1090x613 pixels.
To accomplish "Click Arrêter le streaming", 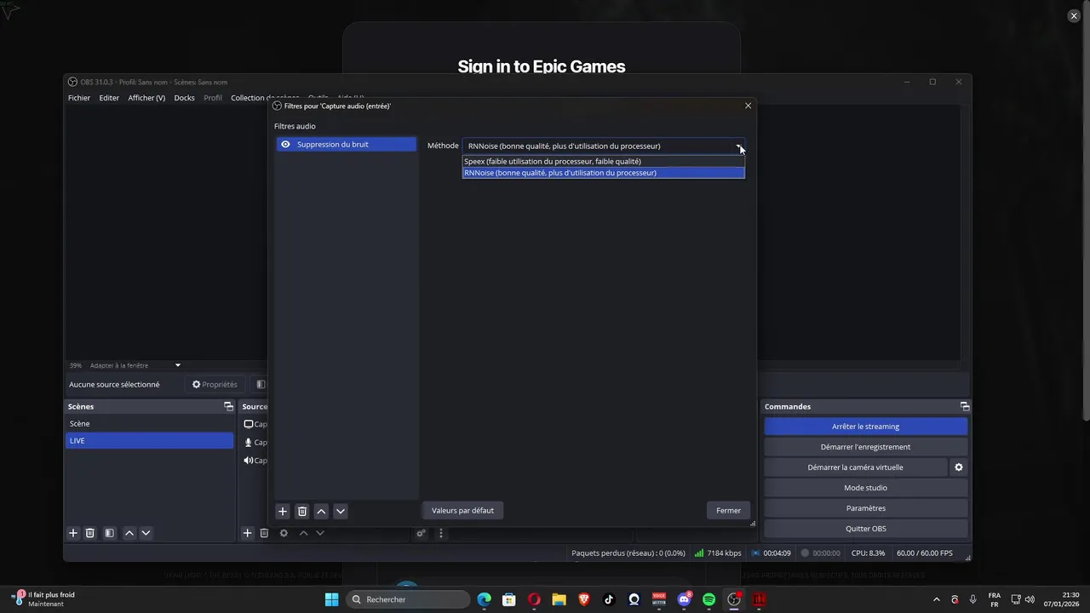I will click(865, 427).
